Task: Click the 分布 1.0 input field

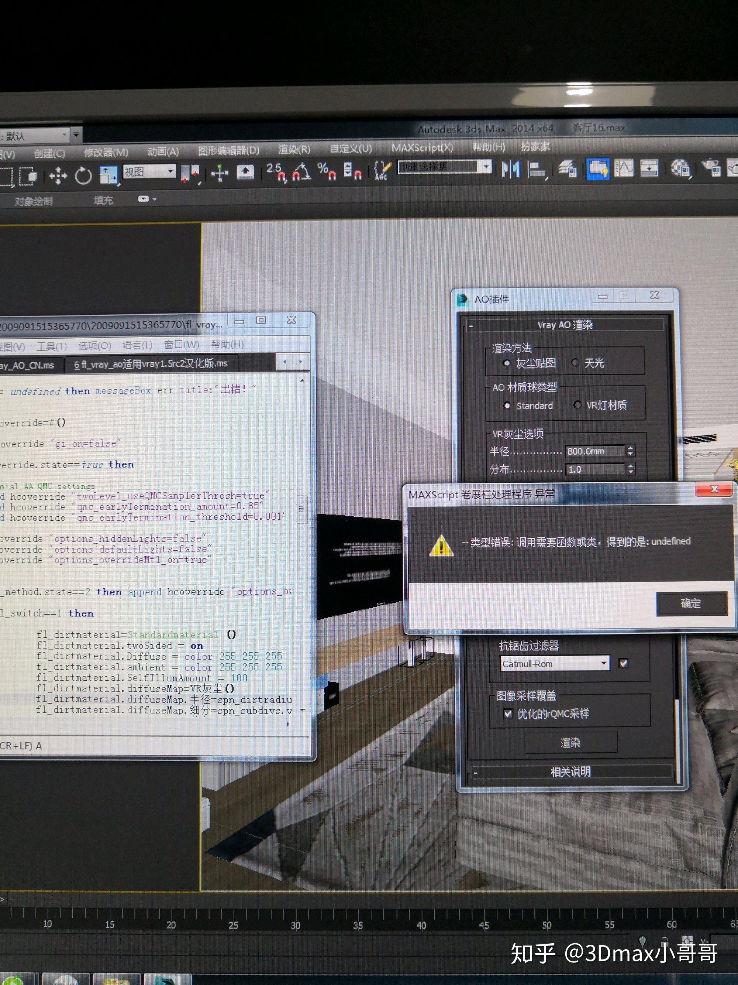Action: (595, 469)
